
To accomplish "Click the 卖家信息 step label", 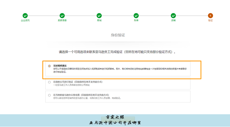I will tap(62, 20).
